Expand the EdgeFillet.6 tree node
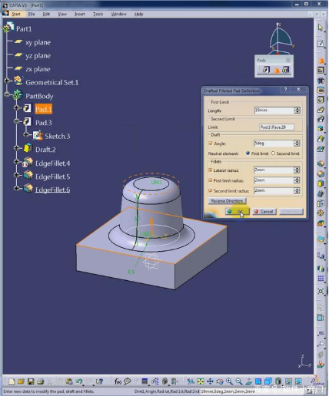The height and width of the screenshot is (396, 329). (17, 189)
